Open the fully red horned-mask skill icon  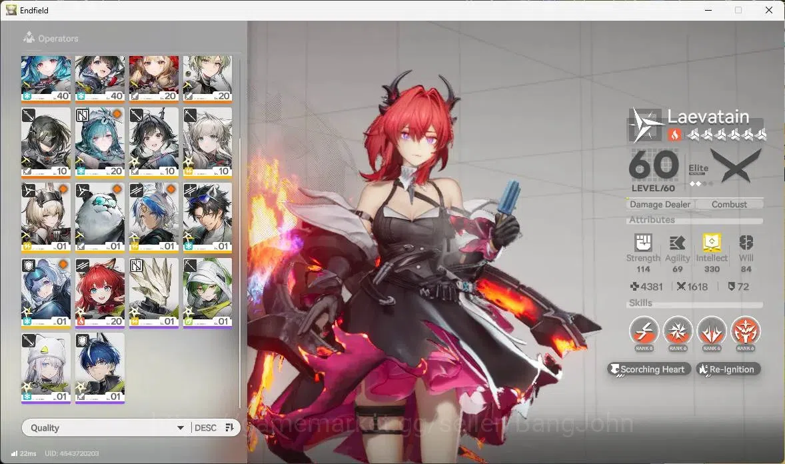[x=746, y=331]
